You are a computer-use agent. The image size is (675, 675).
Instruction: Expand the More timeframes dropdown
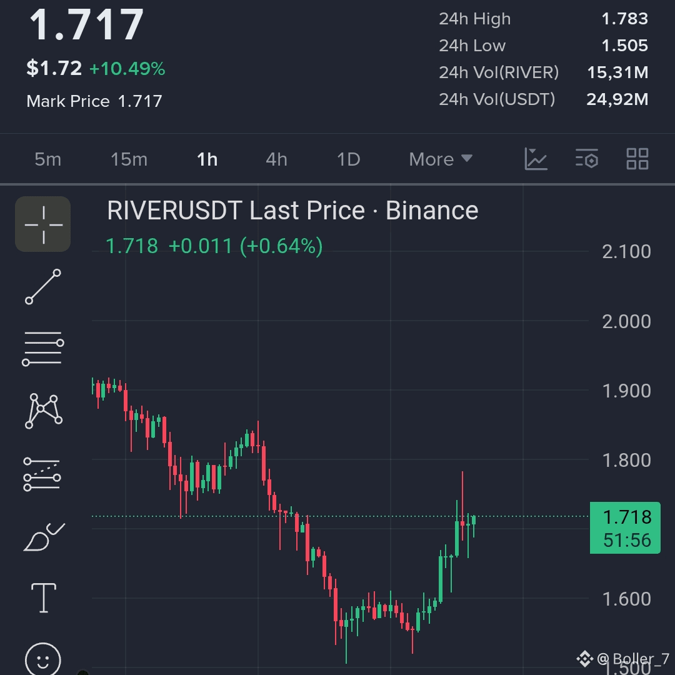[x=441, y=159]
